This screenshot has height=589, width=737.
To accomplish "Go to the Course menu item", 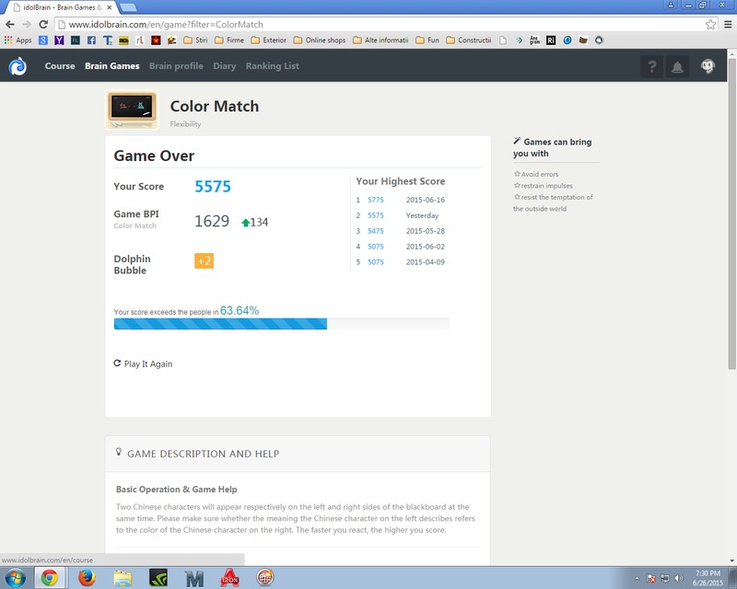I will [x=60, y=66].
